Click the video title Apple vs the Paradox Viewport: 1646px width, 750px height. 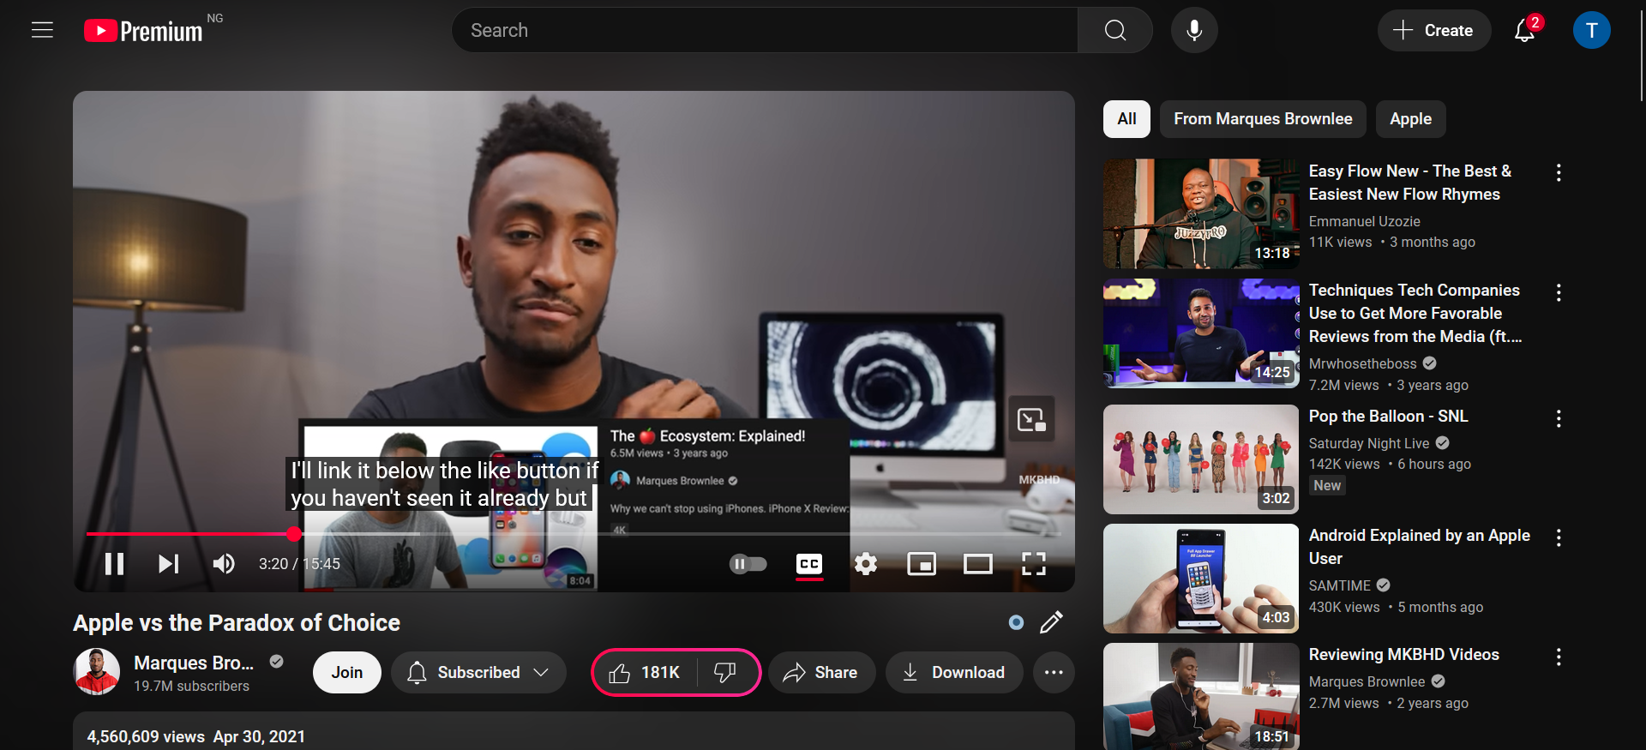237,623
